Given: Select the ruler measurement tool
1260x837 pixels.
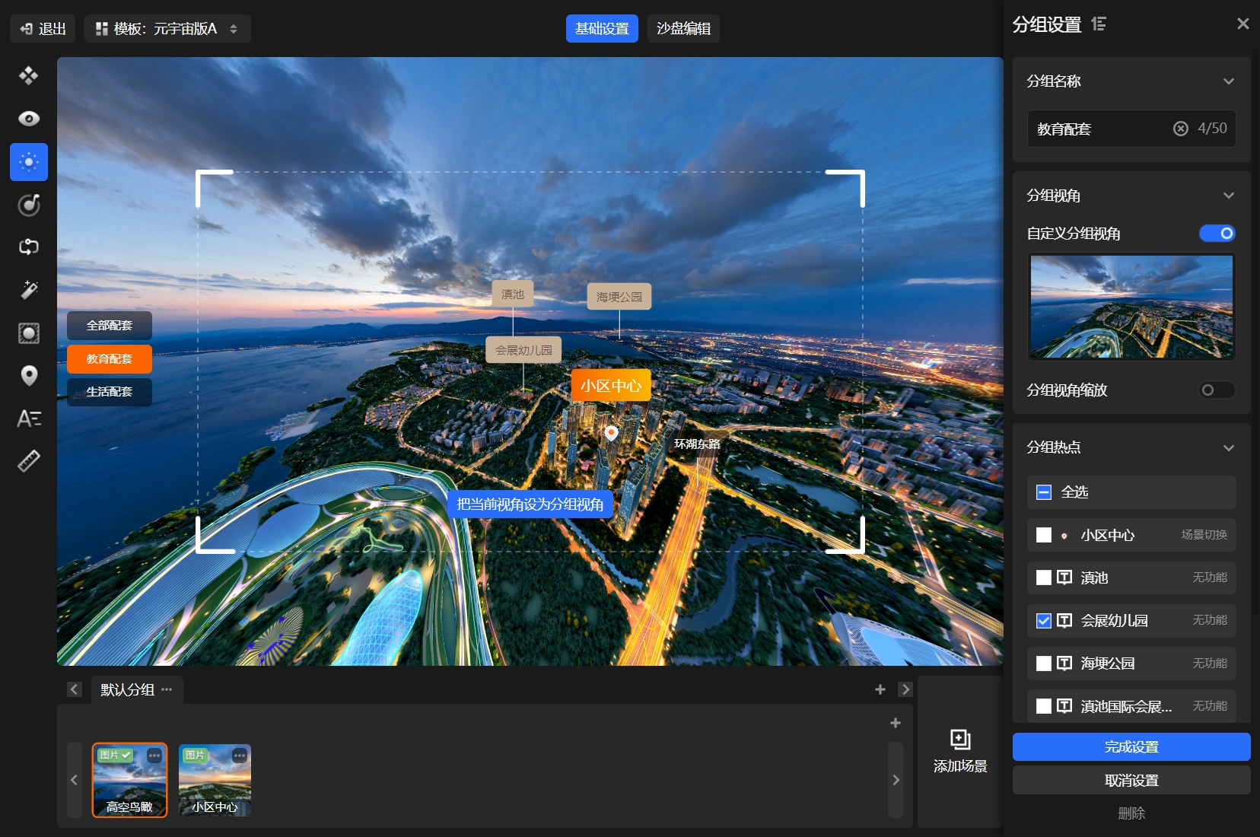Looking at the screenshot, I should point(29,461).
